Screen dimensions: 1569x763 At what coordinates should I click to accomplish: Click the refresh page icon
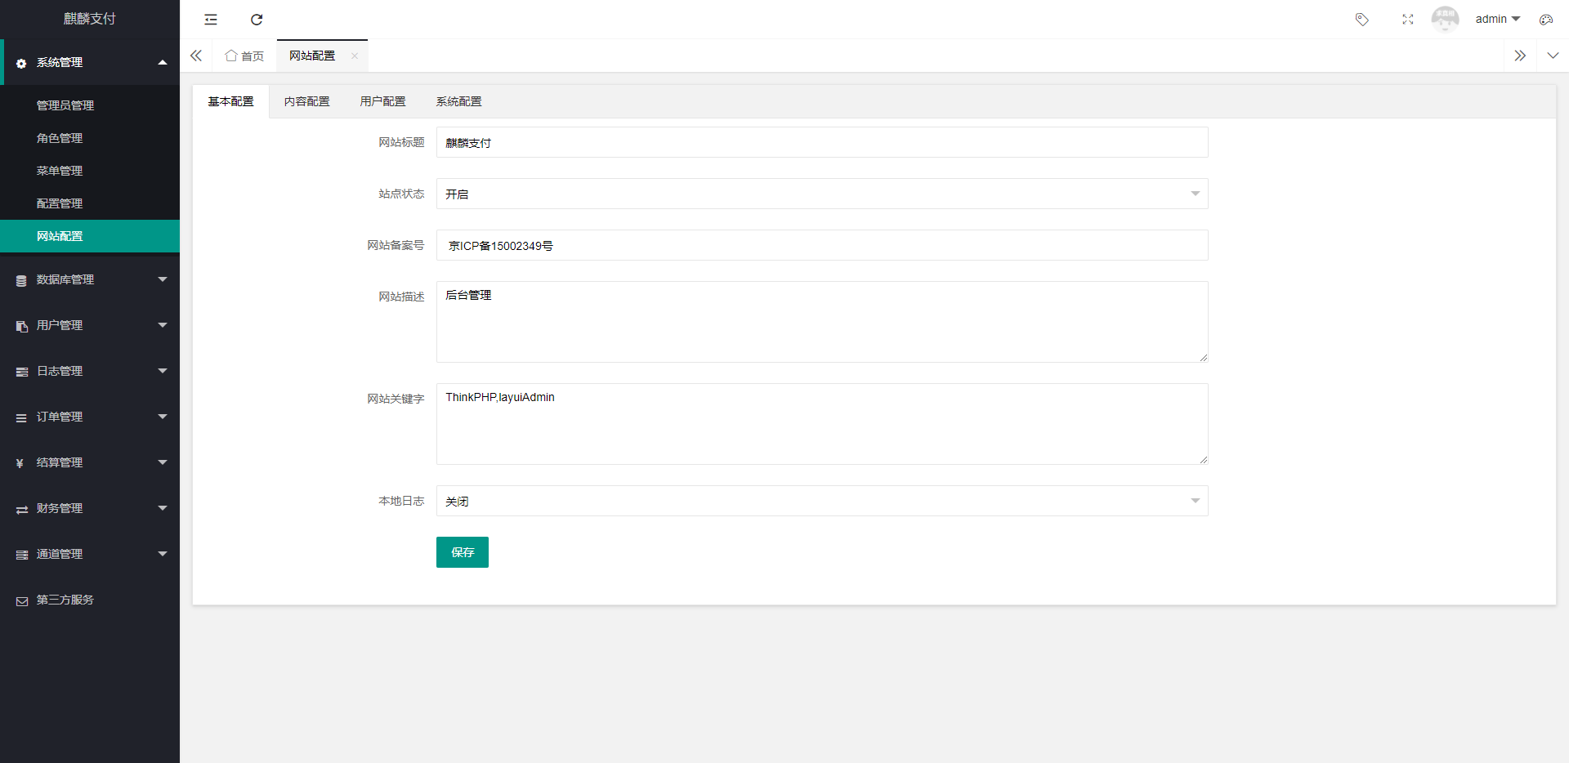(x=257, y=20)
